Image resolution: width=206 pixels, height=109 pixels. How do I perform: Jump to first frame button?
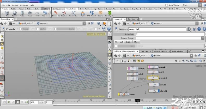(4, 102)
